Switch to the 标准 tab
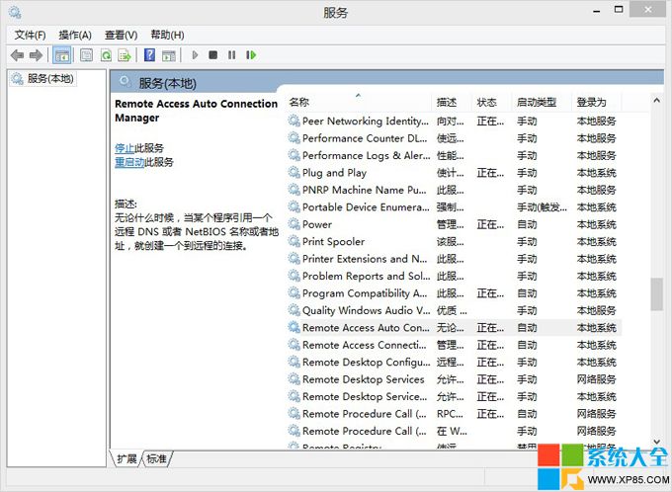 (157, 458)
